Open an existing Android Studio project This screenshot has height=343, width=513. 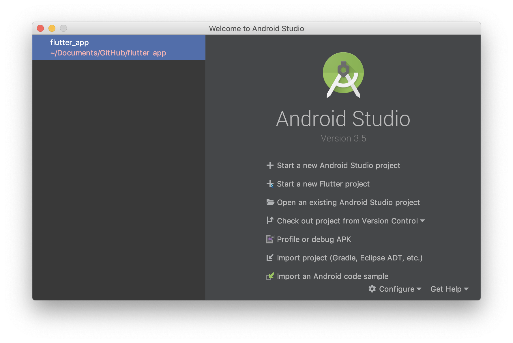[x=348, y=202]
